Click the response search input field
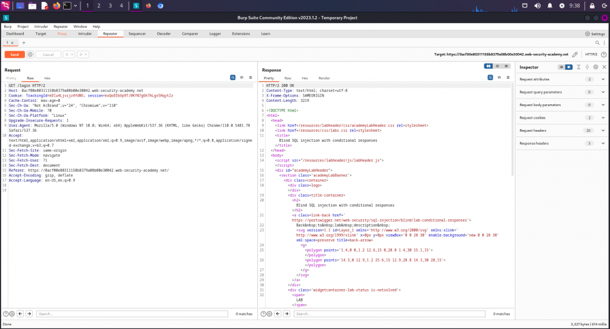610x329 pixels. click(390, 314)
